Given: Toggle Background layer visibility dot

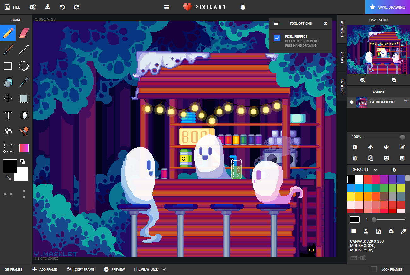Looking at the screenshot, I should (352, 102).
